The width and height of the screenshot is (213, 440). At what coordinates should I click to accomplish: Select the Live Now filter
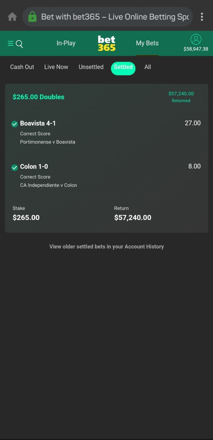pos(56,67)
